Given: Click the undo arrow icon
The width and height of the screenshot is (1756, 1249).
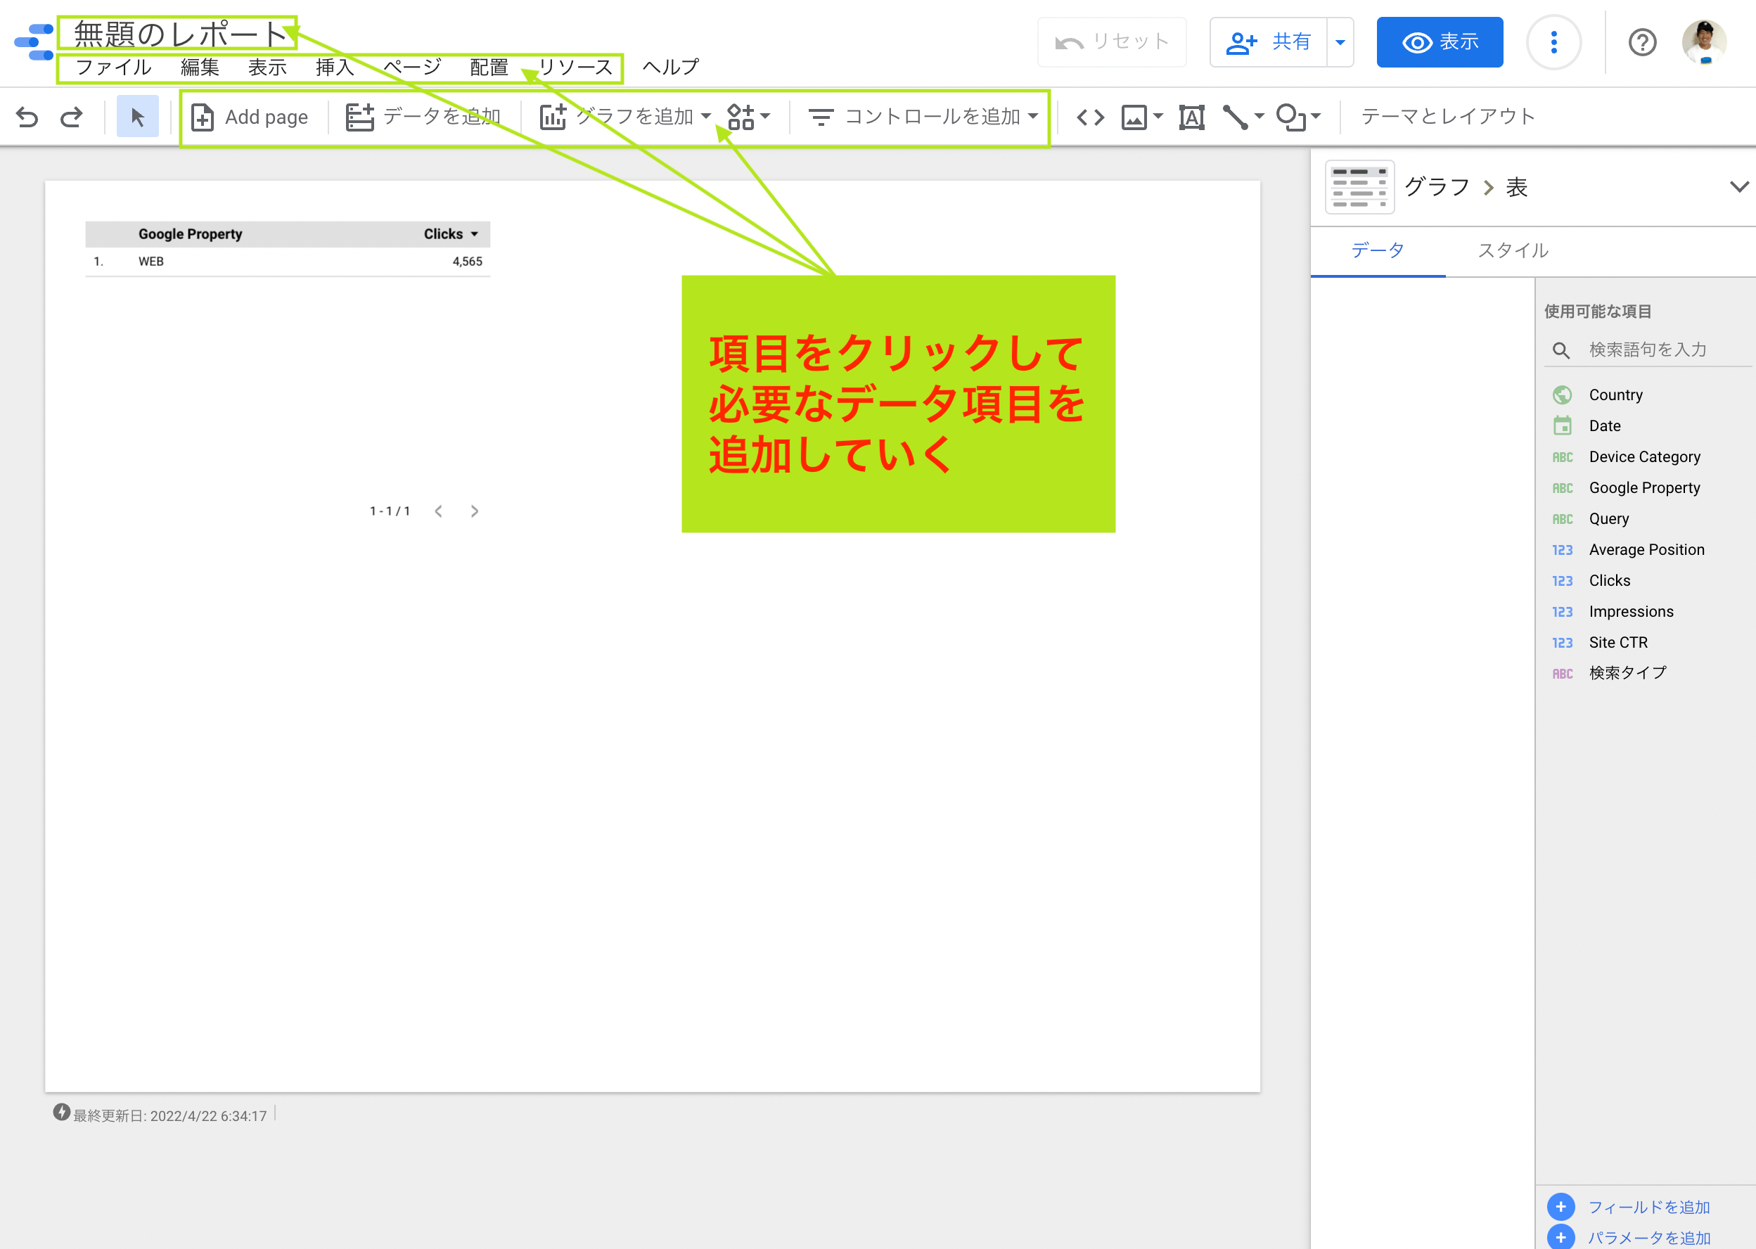Looking at the screenshot, I should [x=27, y=117].
